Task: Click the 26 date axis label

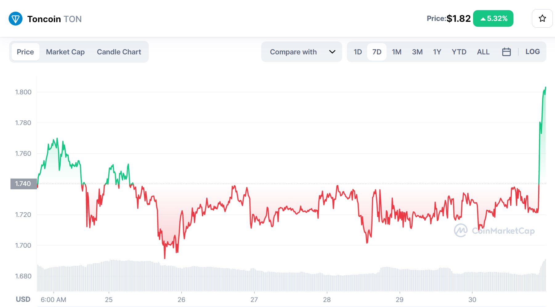Action: tap(181, 300)
